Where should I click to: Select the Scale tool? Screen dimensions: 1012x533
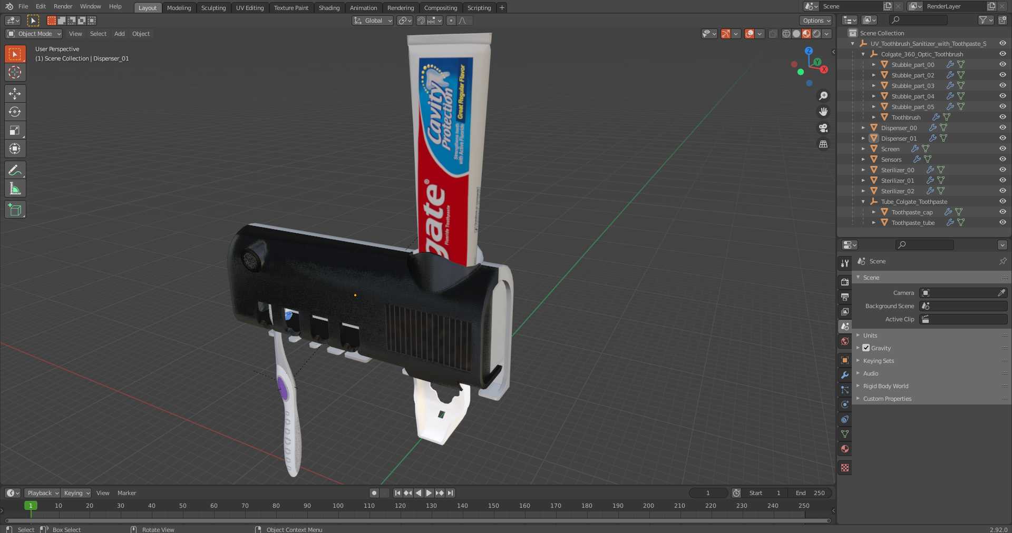tap(15, 130)
